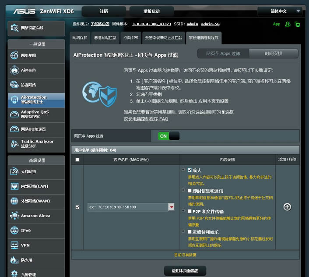
Task: Open the wireless network icon
Action: [x=14, y=171]
